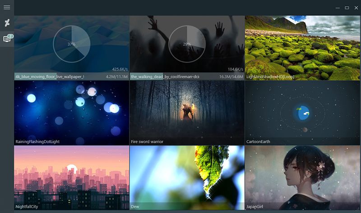Pick the Dew leaf wallpaper thumbnail
Image resolution: width=361 pixels, height=213 pixels.
(187, 177)
